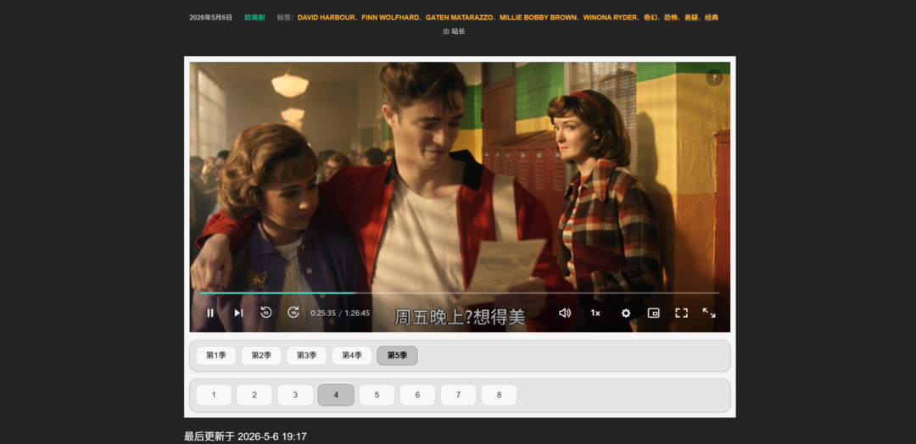916x444 pixels.
Task: Open the WINONA RYDER tag
Action: coord(609,18)
